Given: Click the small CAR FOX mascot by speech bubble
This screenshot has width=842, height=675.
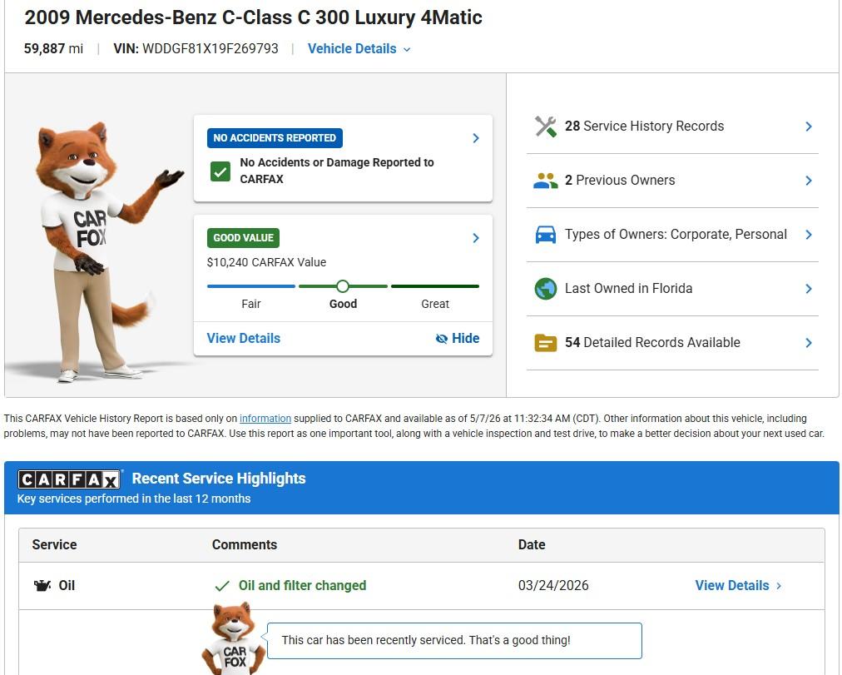Looking at the screenshot, I should tap(234, 638).
